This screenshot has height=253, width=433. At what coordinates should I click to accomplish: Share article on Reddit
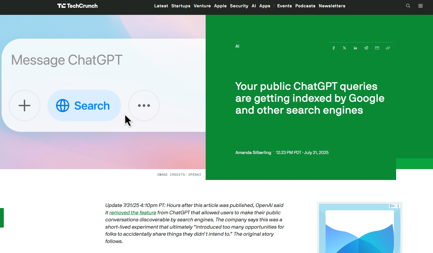click(366, 48)
